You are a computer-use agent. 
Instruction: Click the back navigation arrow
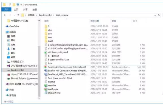(5, 15)
